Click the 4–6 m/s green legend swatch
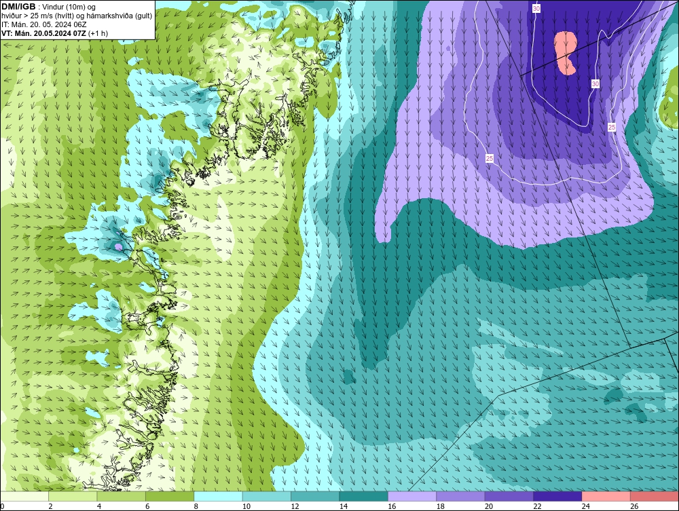Viewport: 679px width, 511px height. coord(122,496)
